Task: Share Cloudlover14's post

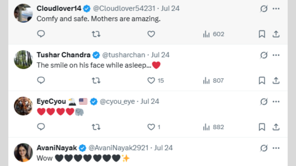Action: click(276, 34)
